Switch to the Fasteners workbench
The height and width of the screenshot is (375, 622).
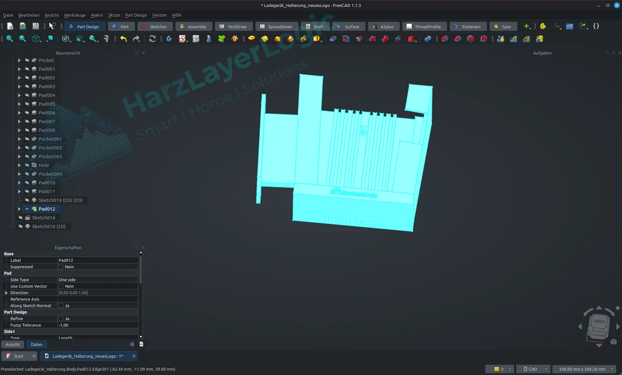(468, 26)
